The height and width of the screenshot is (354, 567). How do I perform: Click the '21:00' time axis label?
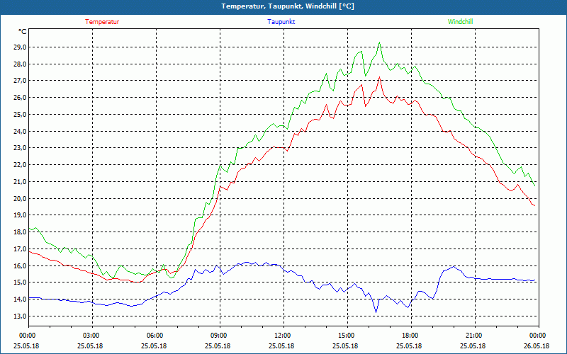coord(475,336)
